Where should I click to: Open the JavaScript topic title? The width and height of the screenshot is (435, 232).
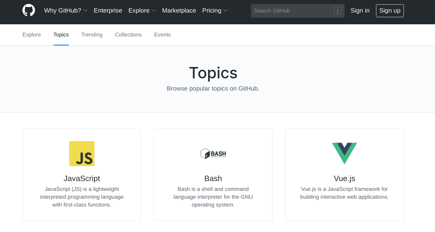82,178
